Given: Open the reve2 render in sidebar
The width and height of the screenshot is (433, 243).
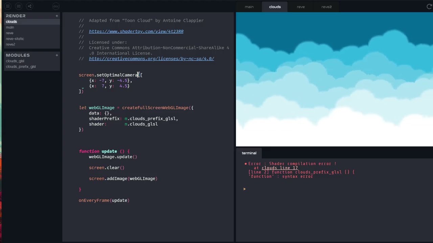Looking at the screenshot, I should 32,44.
